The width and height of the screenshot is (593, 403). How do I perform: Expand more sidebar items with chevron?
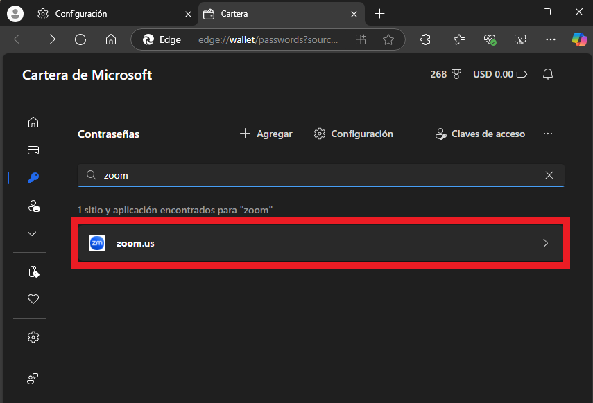[x=32, y=234]
